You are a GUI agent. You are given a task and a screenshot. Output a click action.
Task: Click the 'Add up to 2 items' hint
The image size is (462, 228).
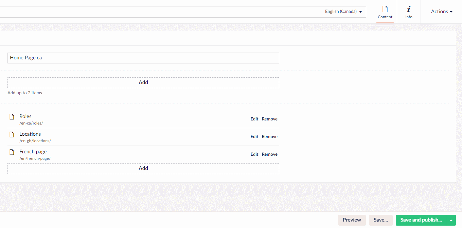(25, 93)
